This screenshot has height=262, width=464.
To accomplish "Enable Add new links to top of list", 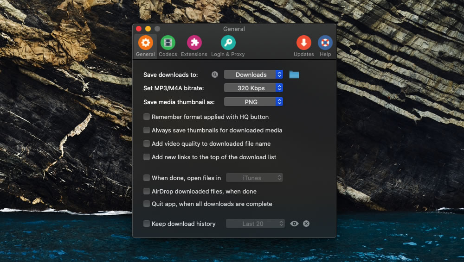I will pos(147,157).
